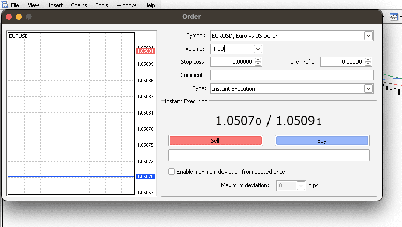Expand the Symbol dropdown arrow
402x227 pixels.
368,36
